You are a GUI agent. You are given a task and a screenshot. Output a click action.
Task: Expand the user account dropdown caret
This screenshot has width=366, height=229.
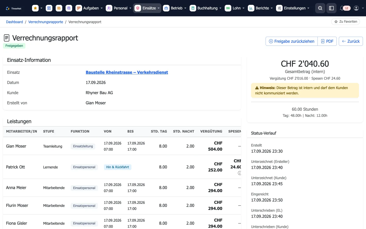[363, 8]
